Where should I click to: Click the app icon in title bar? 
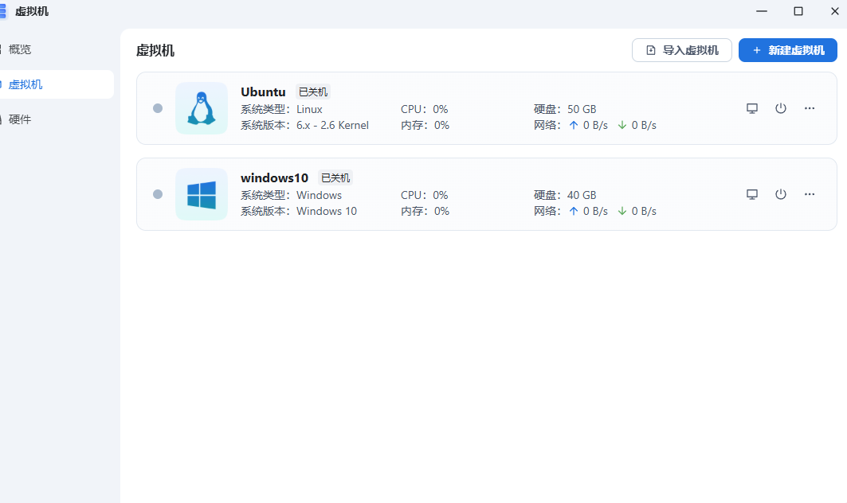pos(2,11)
